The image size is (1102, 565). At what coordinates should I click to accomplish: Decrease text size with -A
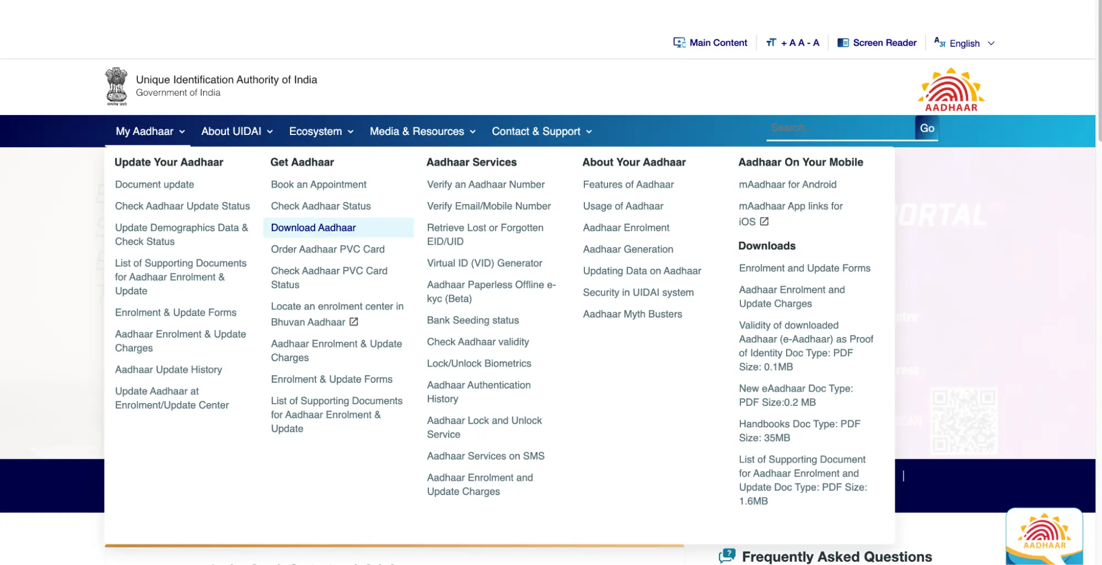[813, 42]
